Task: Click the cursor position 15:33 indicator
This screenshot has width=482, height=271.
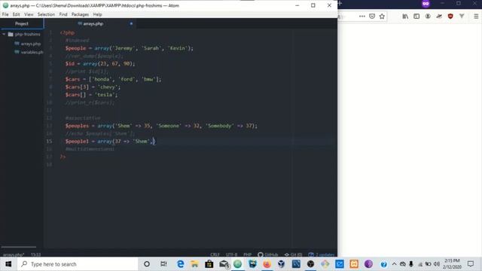Action: coord(35,254)
